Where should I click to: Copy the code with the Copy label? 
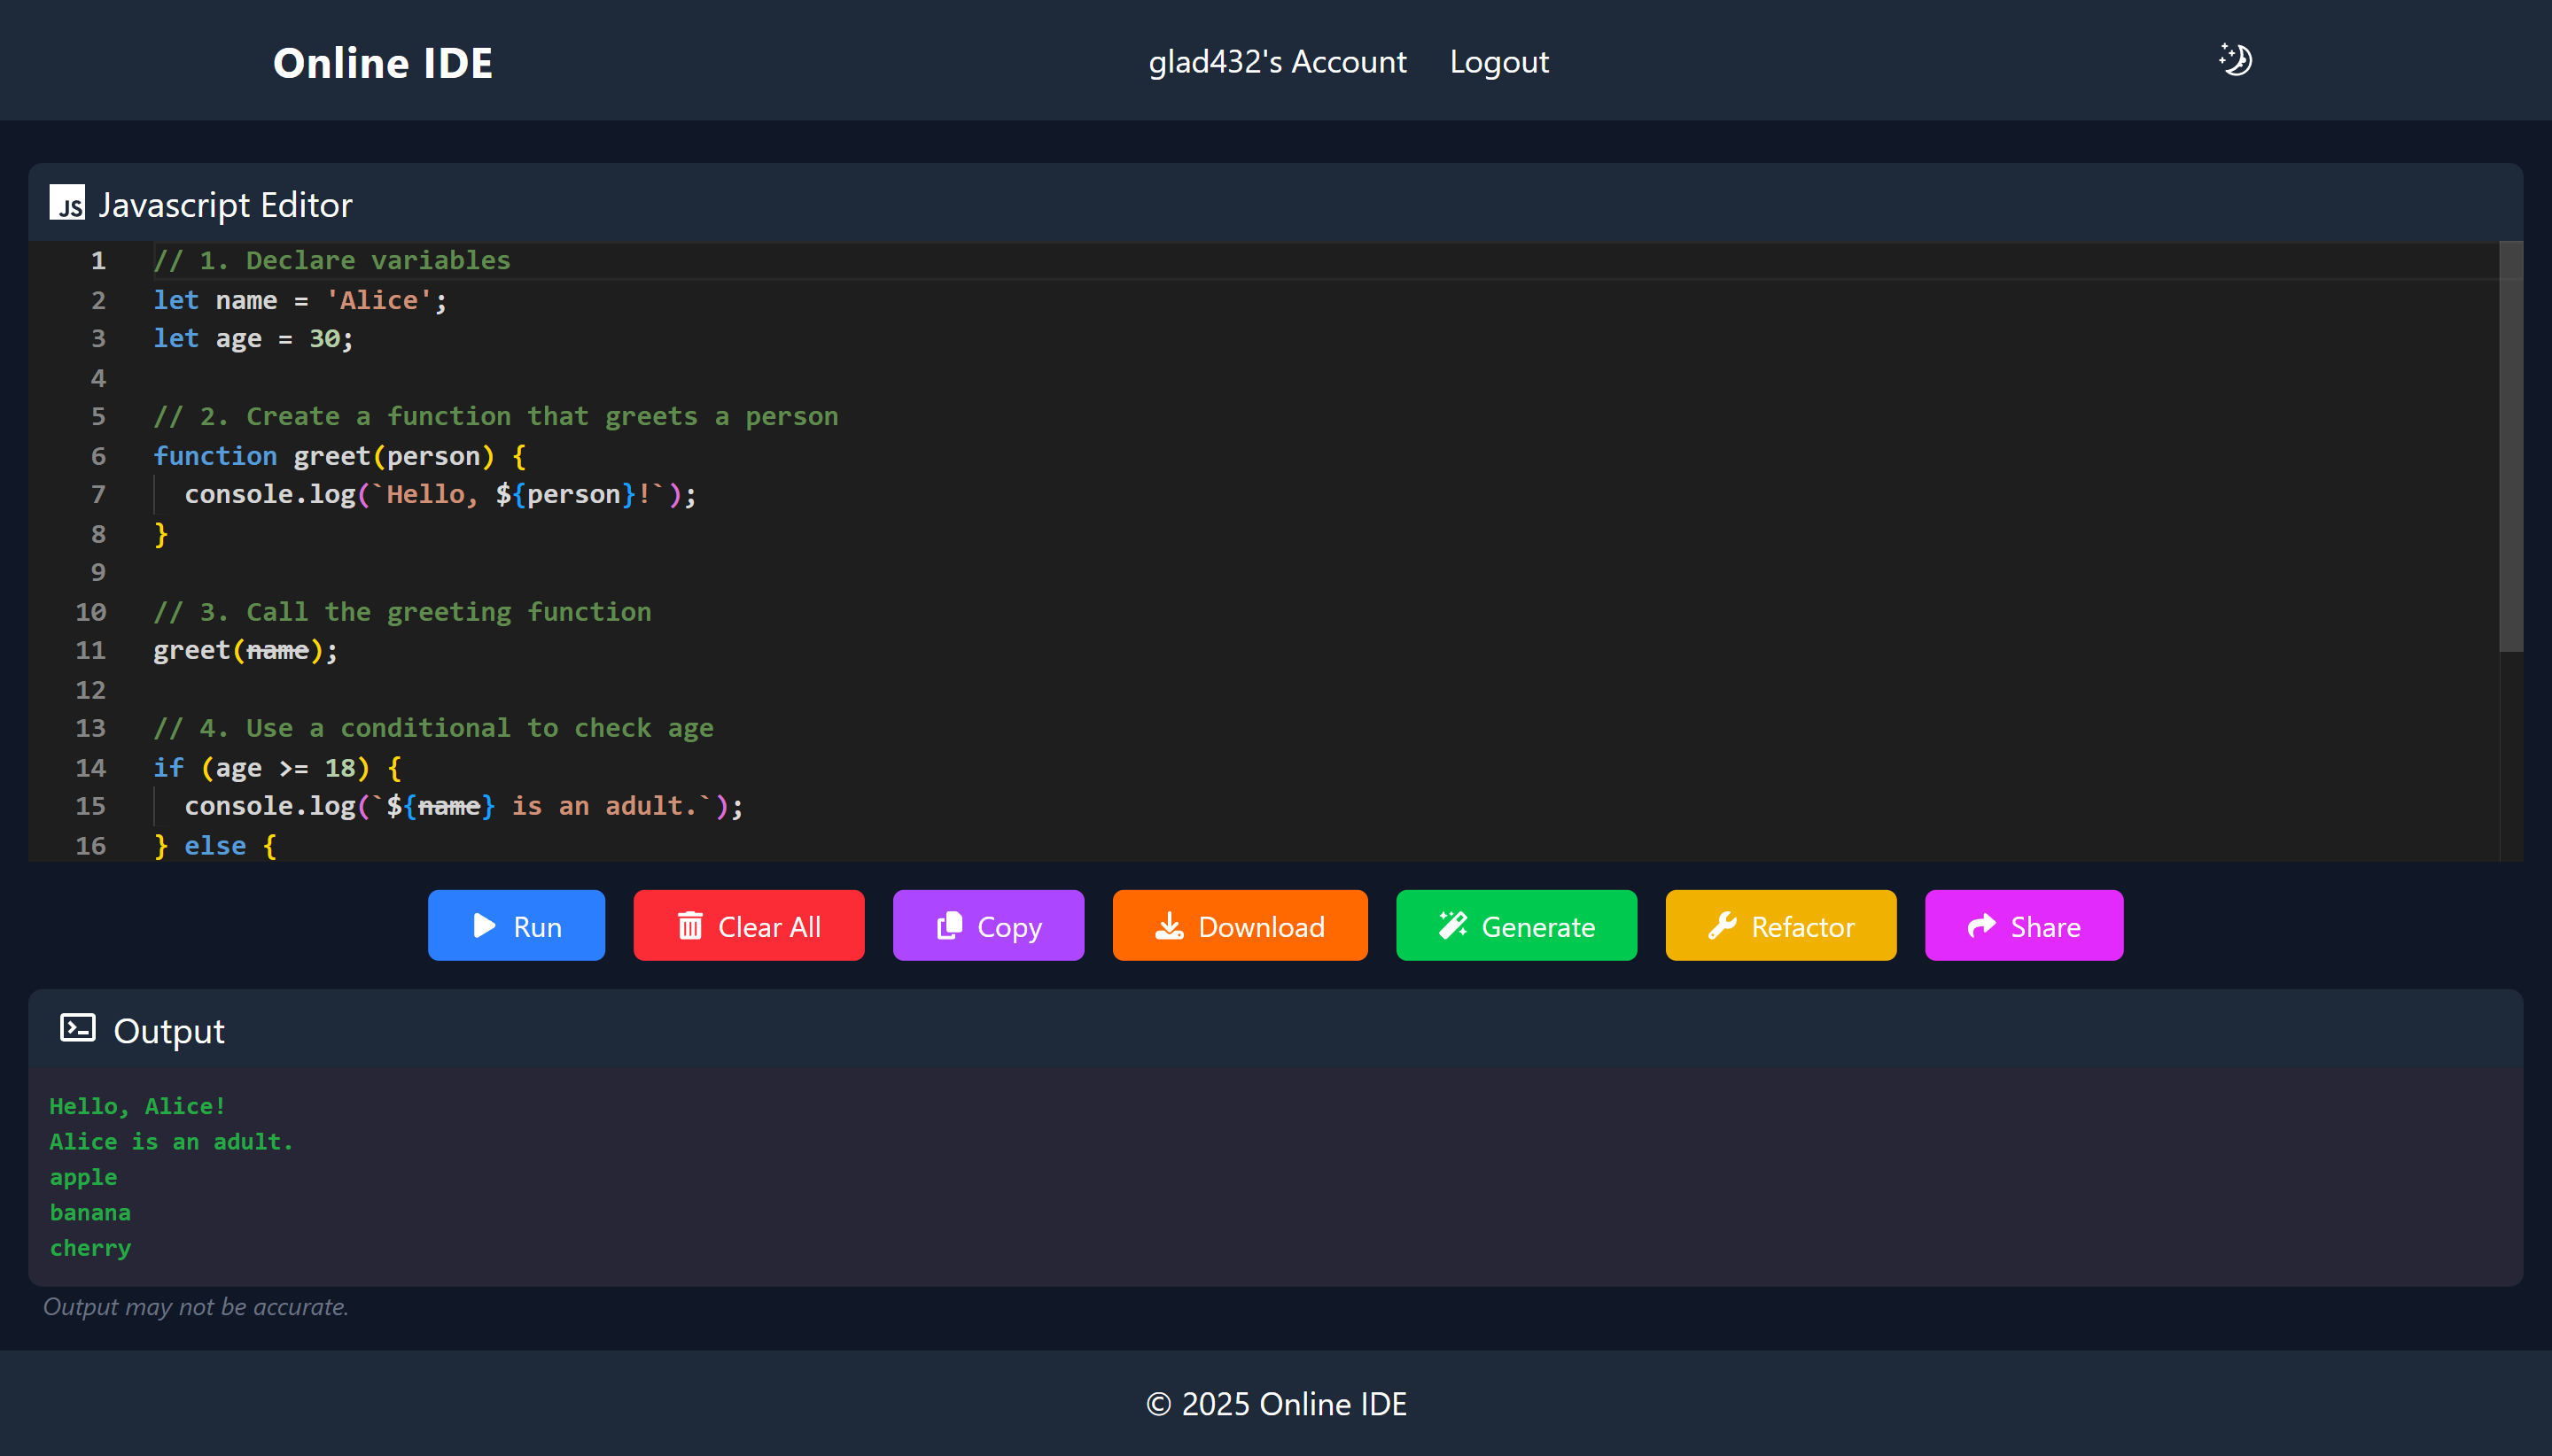point(1009,928)
